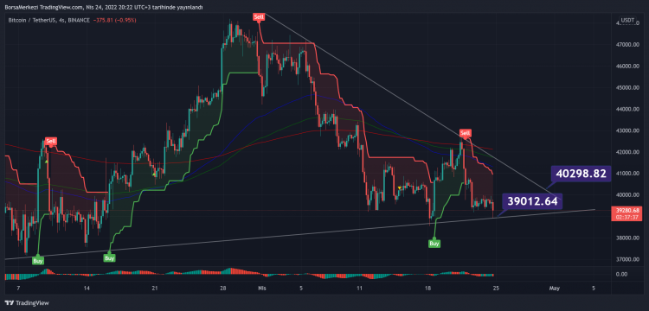The image size is (649, 311).
Task: Click the Sell signal label at the chart's peak
Action: [x=259, y=17]
